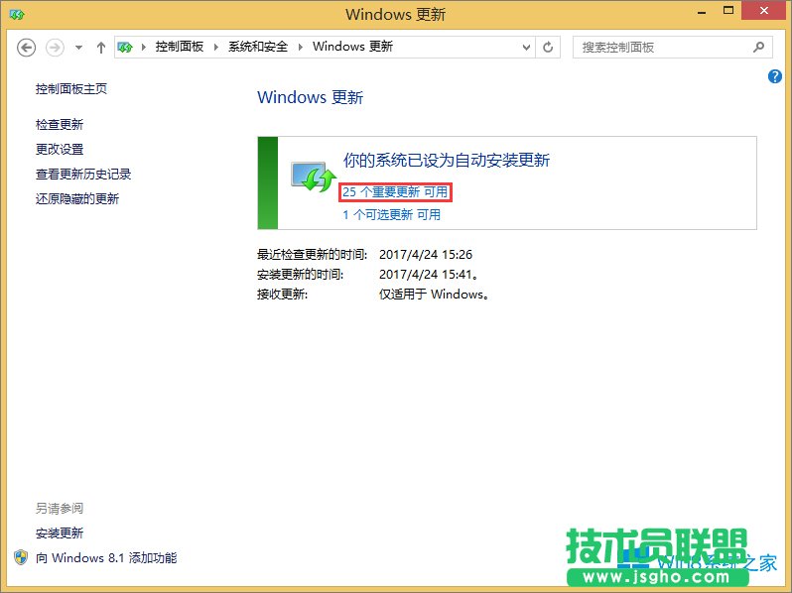Image resolution: width=792 pixels, height=593 pixels.
Task: Expand the chevron after 系统和安全
Action: (x=301, y=47)
